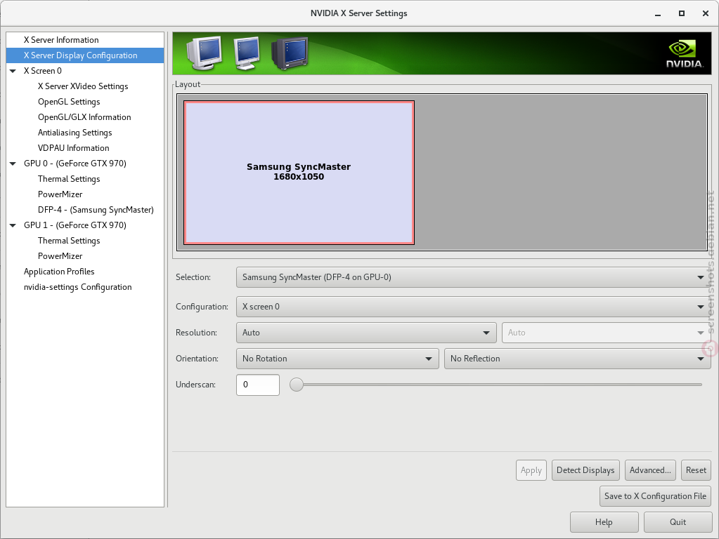This screenshot has width=719, height=539.
Task: Open VDPAU Information page
Action: coord(85,148)
